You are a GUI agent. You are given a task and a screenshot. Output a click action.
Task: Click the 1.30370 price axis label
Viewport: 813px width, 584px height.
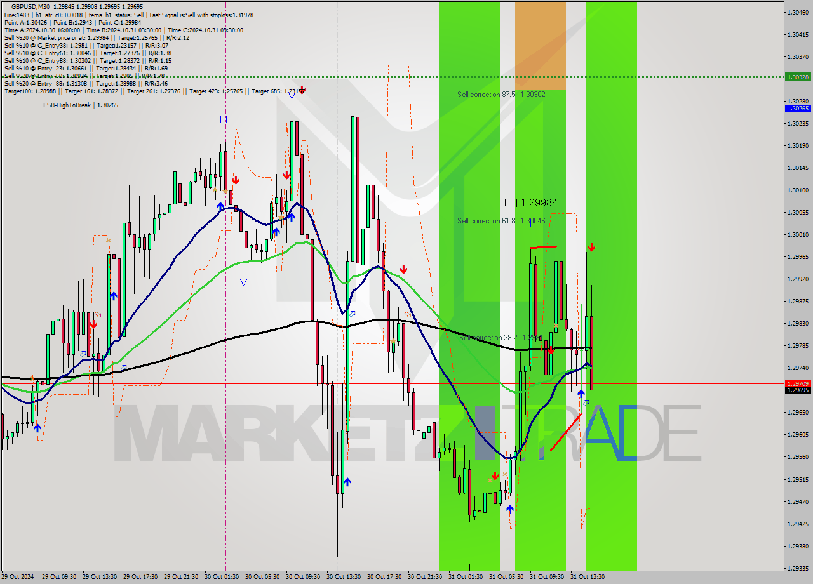click(798, 56)
